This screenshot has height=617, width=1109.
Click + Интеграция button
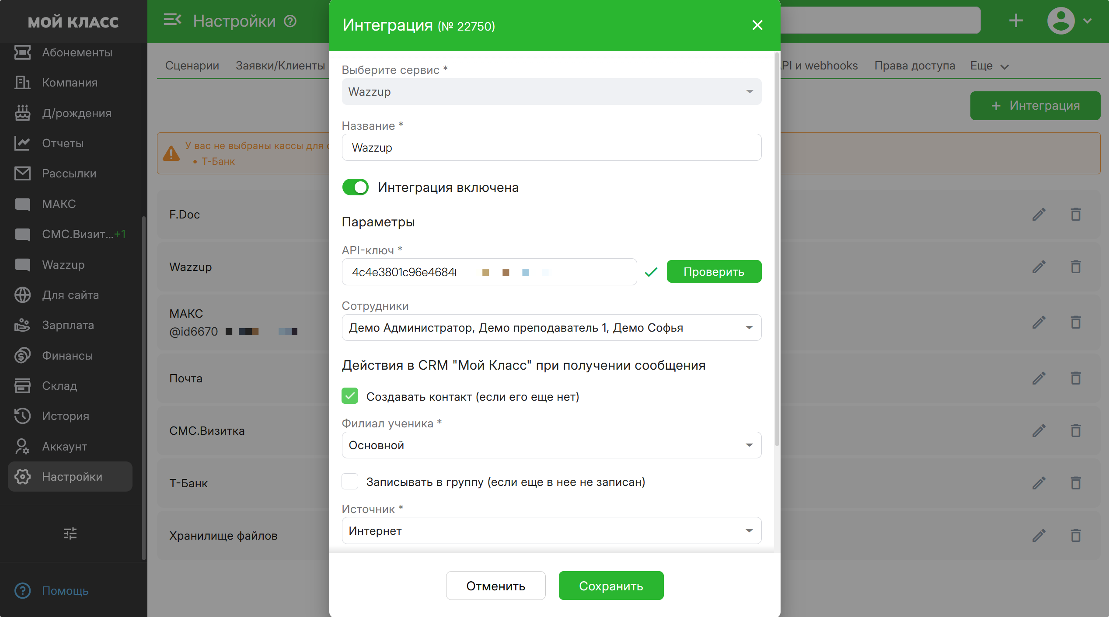[1035, 106]
